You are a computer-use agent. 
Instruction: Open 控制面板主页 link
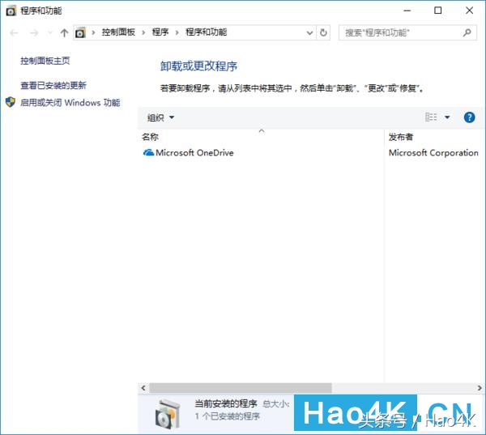coord(45,61)
